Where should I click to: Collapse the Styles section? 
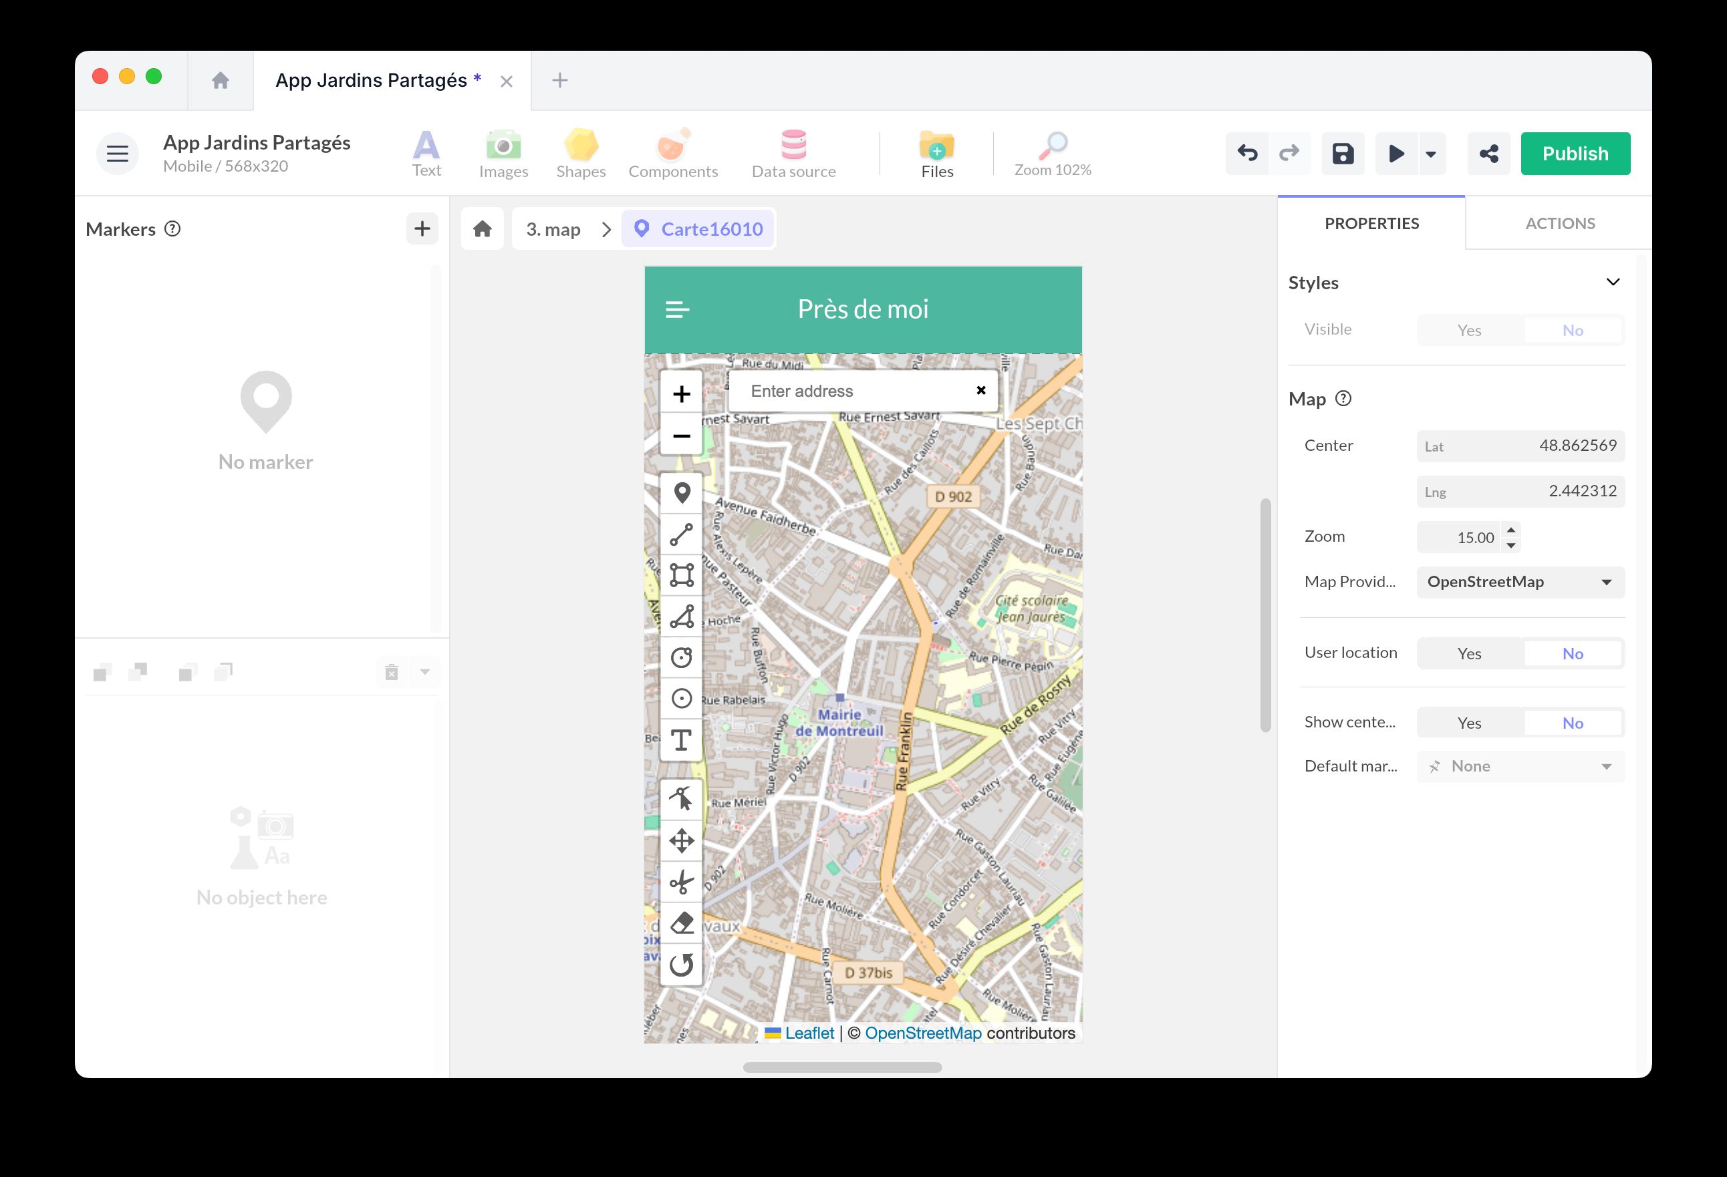(x=1613, y=282)
